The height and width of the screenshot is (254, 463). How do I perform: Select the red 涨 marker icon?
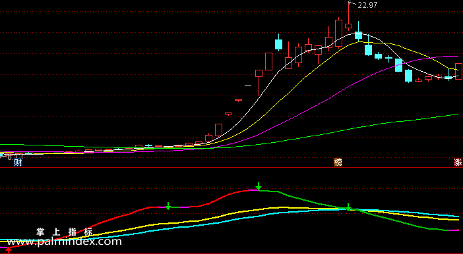(458, 163)
